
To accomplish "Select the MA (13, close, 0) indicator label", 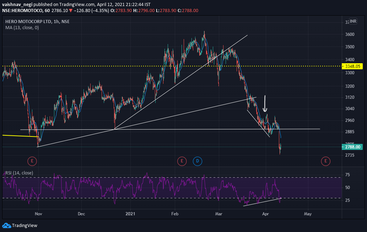I will (22, 28).
